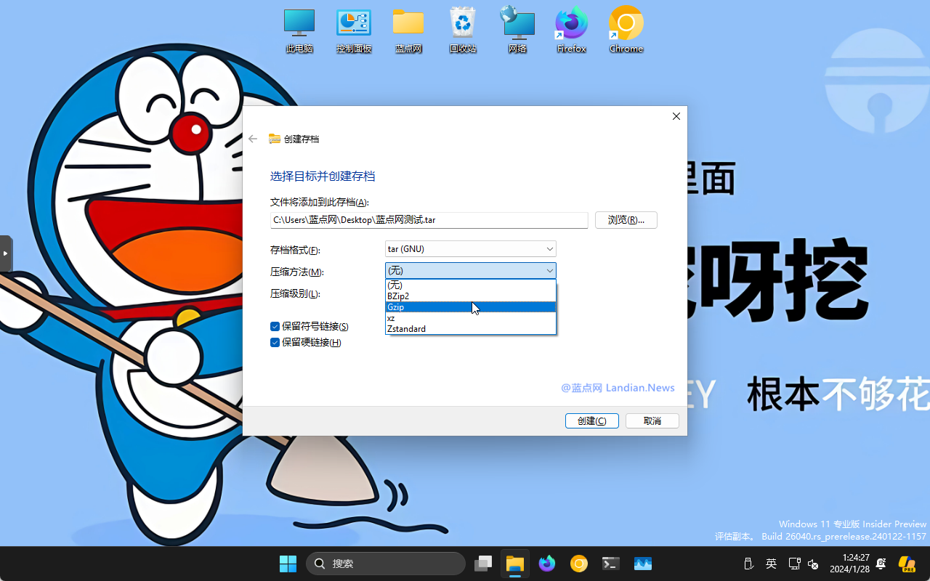930x581 pixels.
Task: Select BZip2 compression method
Action: click(x=471, y=296)
